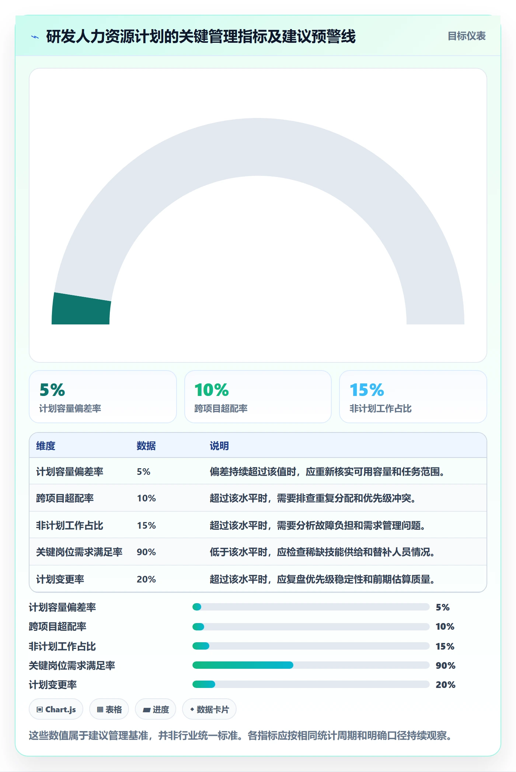Screen dimensions: 516x772
Task: Click the 计划变更率 table row name
Action: pyautogui.click(x=60, y=579)
